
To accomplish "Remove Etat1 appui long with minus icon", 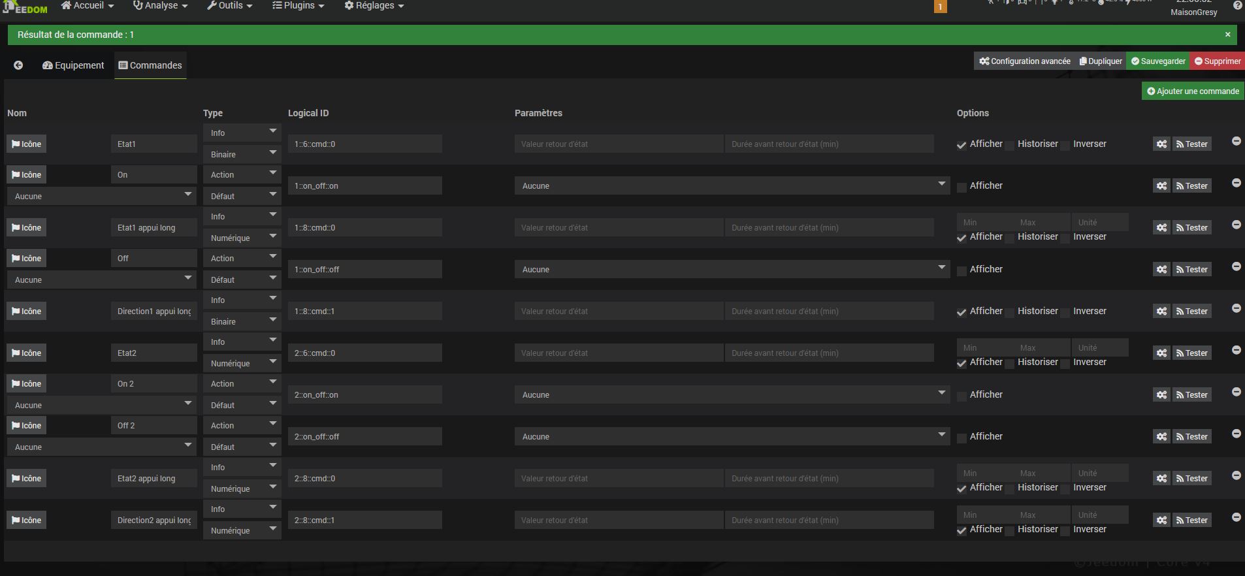I will (1237, 225).
